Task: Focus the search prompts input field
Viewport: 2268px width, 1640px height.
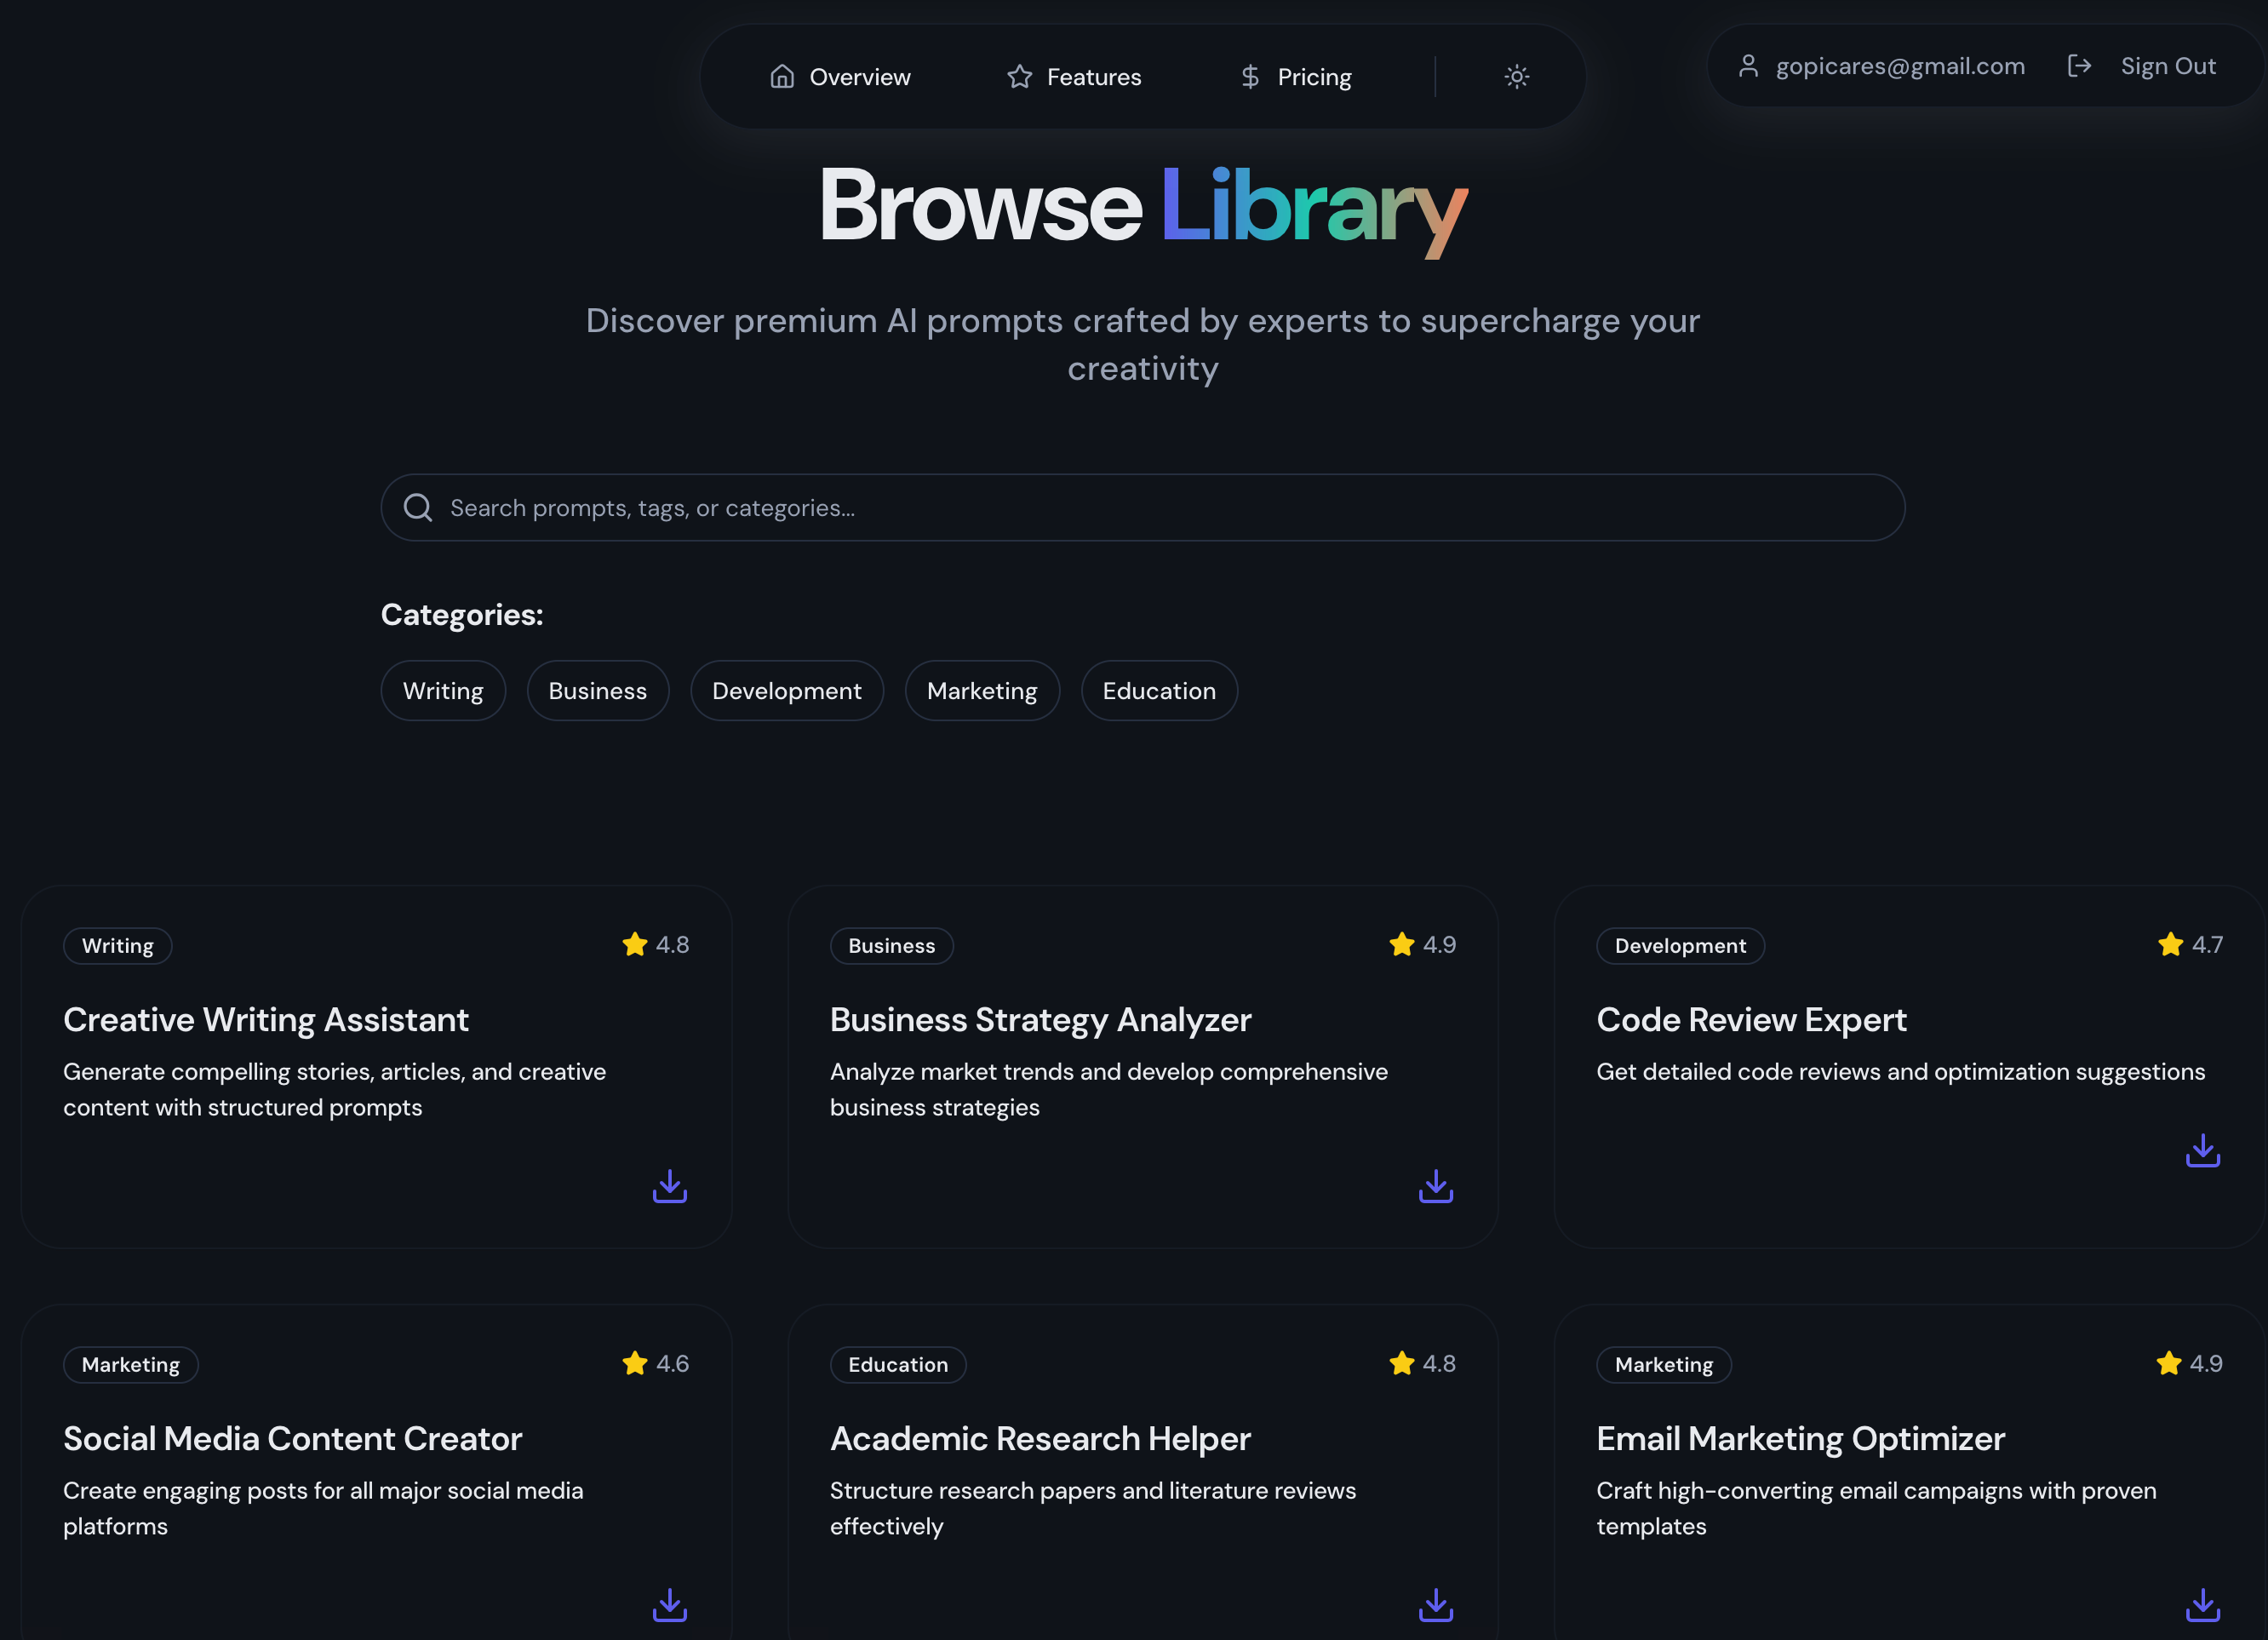Action: pos(1142,507)
